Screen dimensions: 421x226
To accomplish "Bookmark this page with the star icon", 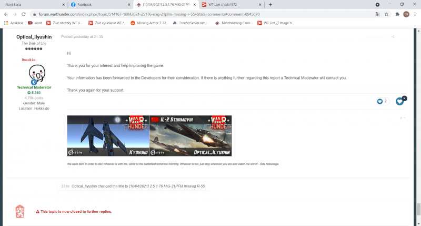I will pyautogui.click(x=386, y=14).
